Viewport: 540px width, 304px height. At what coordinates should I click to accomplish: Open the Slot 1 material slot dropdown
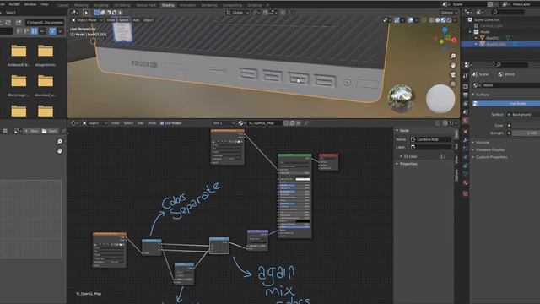[224, 123]
